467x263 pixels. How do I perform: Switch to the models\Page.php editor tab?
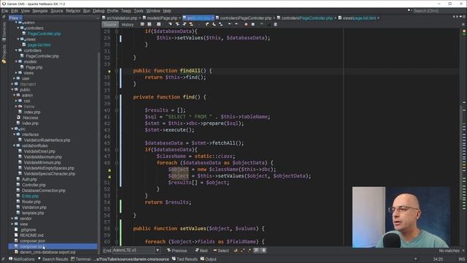(162, 18)
